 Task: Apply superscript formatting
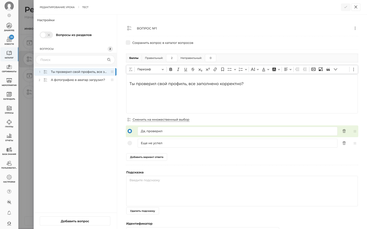[208, 69]
